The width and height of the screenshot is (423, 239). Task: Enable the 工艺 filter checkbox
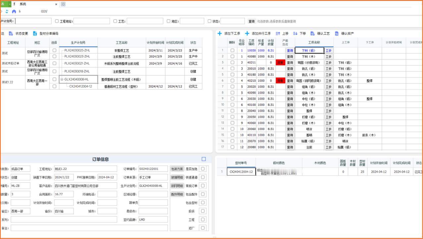tap(115, 21)
